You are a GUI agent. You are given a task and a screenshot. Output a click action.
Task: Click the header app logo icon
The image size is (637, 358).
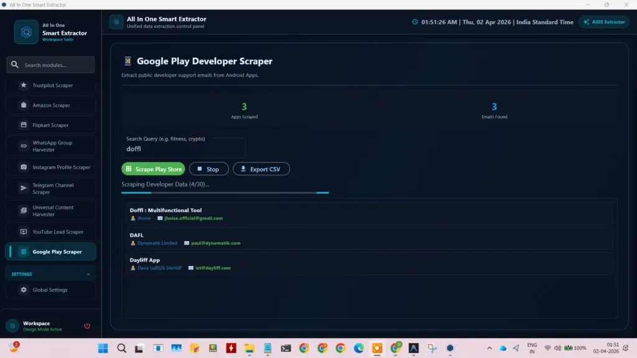tap(116, 22)
